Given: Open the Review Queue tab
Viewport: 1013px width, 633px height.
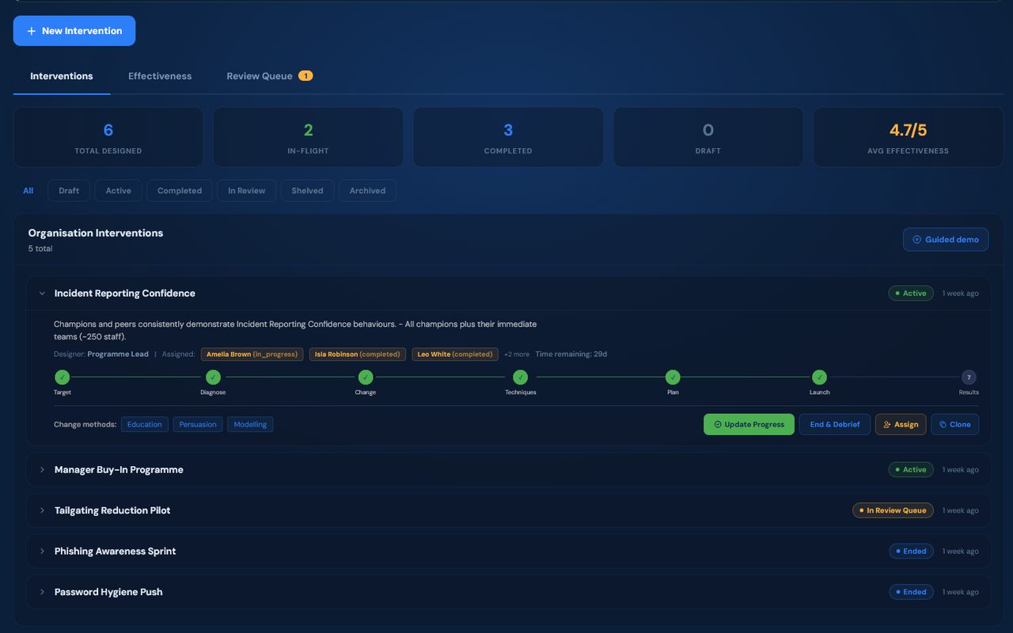Looking at the screenshot, I should point(269,76).
